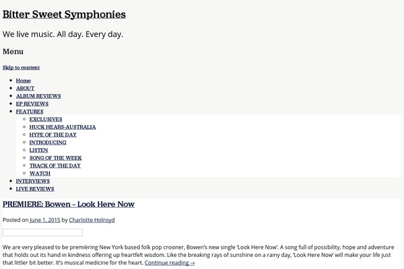Viewport: 404px width, 269px height.
Task: Go to the Home menu item
Action: click(x=23, y=81)
